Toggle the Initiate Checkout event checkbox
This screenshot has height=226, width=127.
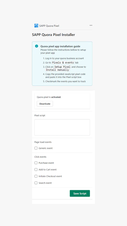[36, 176]
